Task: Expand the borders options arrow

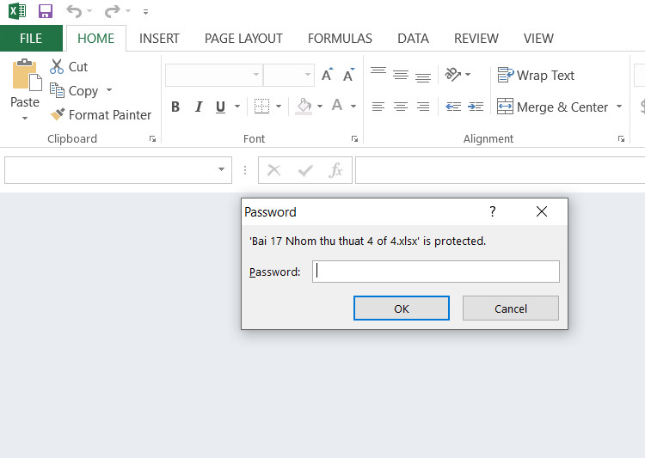Action: tap(279, 107)
